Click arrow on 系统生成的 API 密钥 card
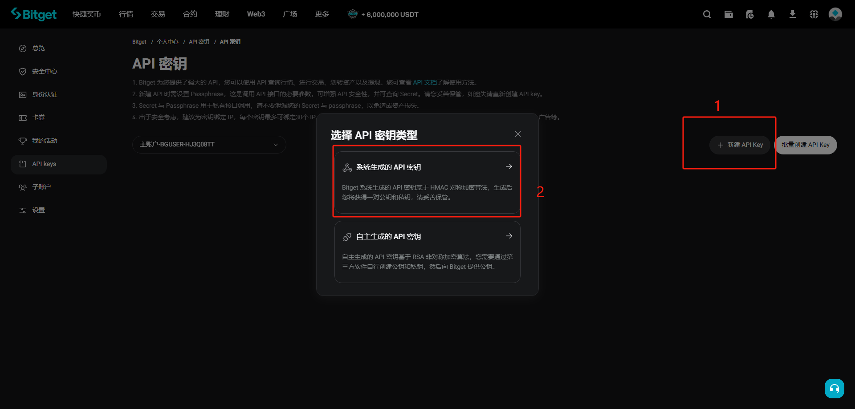855x409 pixels. click(x=509, y=166)
